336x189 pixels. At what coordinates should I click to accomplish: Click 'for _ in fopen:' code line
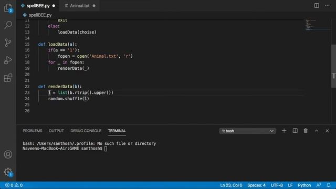[x=66, y=62]
